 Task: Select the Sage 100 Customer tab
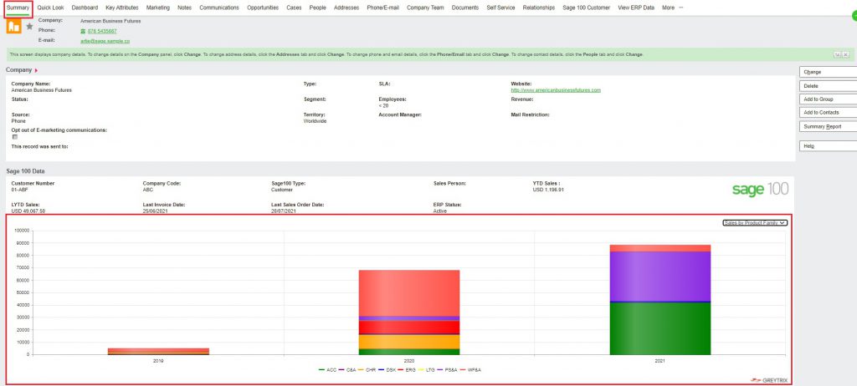(x=587, y=8)
